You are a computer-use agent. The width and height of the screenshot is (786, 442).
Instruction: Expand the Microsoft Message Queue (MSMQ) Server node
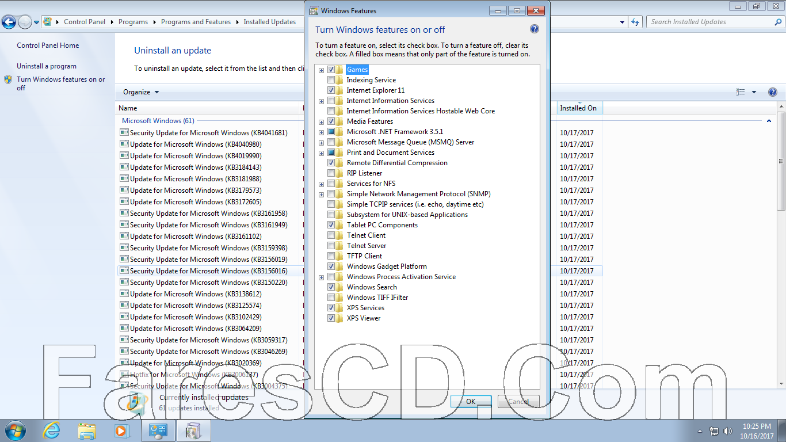[321, 143]
